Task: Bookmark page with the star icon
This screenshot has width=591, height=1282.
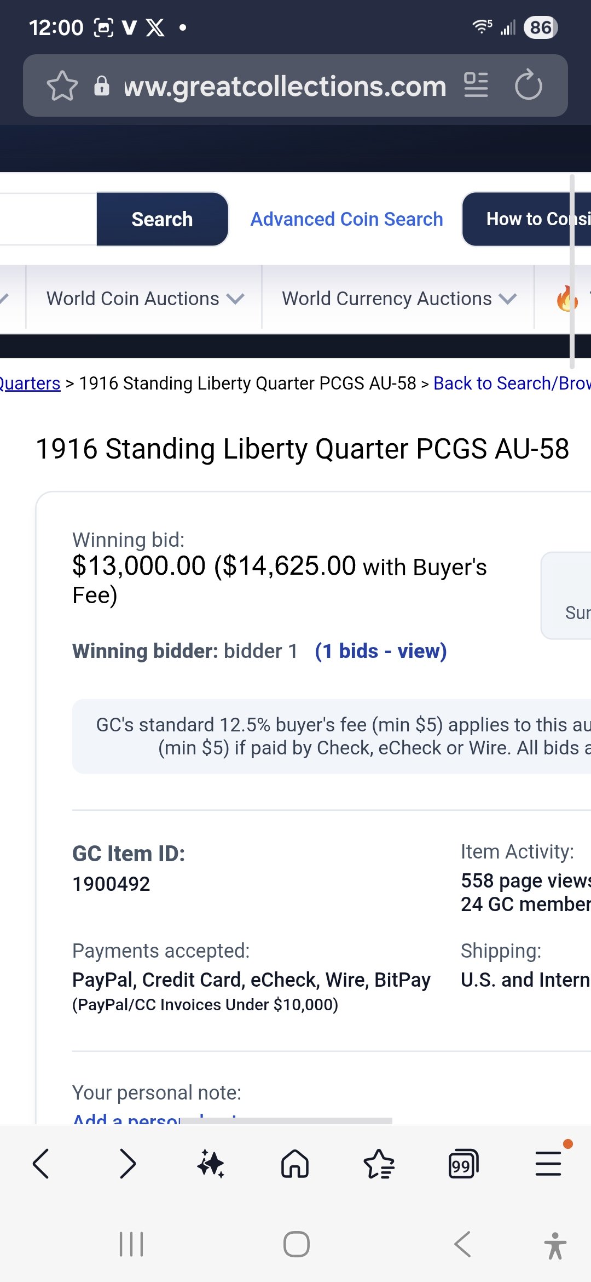Action: click(x=62, y=86)
